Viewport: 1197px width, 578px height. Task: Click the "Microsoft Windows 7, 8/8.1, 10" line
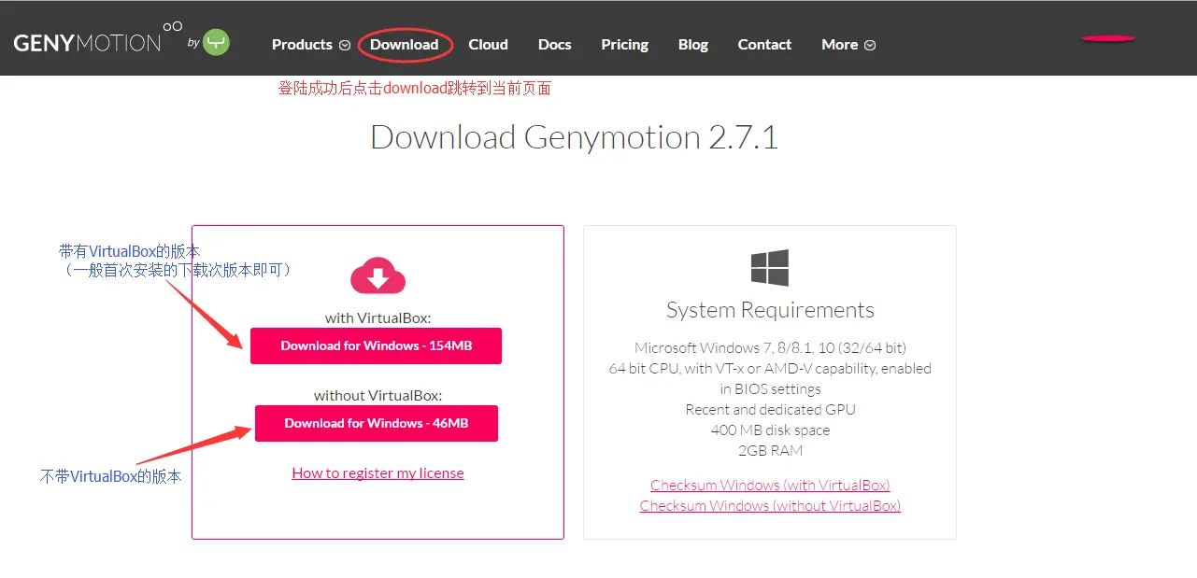[770, 348]
